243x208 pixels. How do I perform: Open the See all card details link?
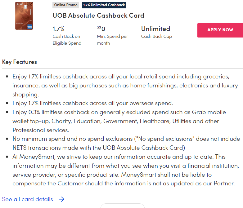point(28,199)
